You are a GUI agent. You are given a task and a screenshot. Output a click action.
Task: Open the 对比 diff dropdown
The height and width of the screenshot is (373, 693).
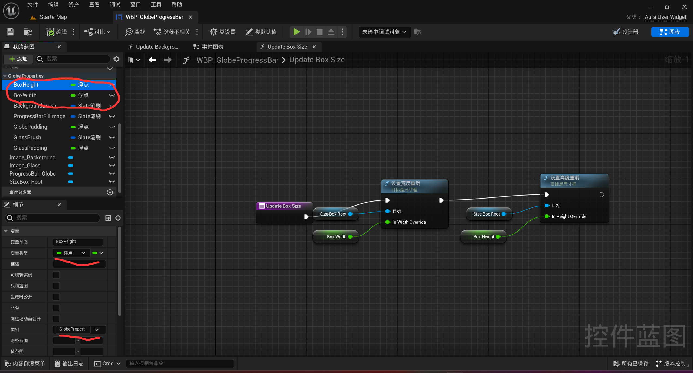pyautogui.click(x=97, y=32)
